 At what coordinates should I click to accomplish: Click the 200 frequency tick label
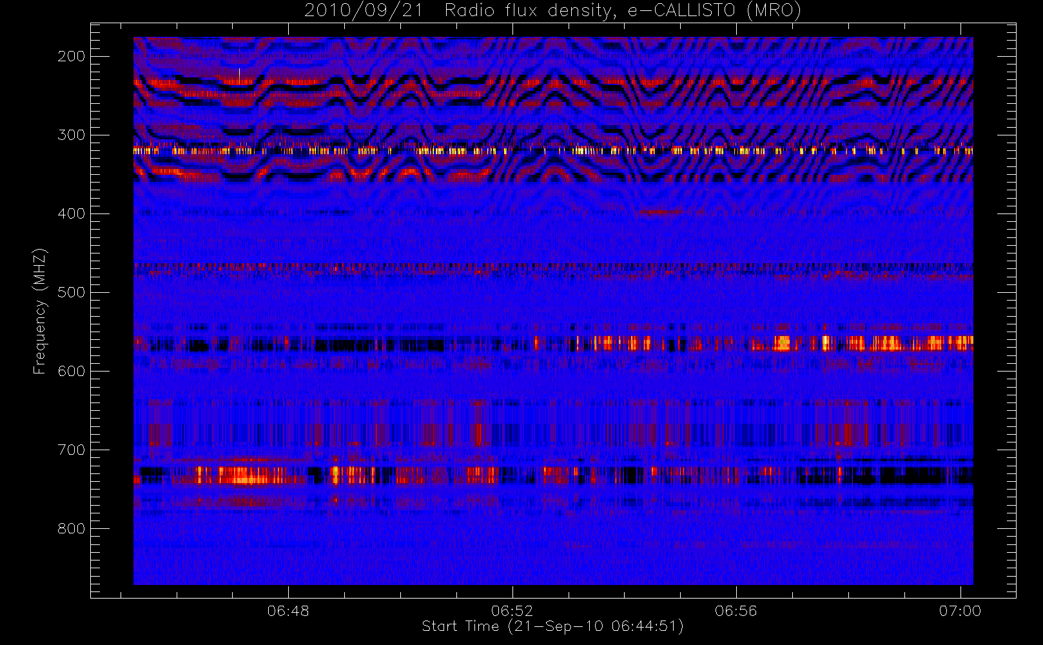coord(72,56)
